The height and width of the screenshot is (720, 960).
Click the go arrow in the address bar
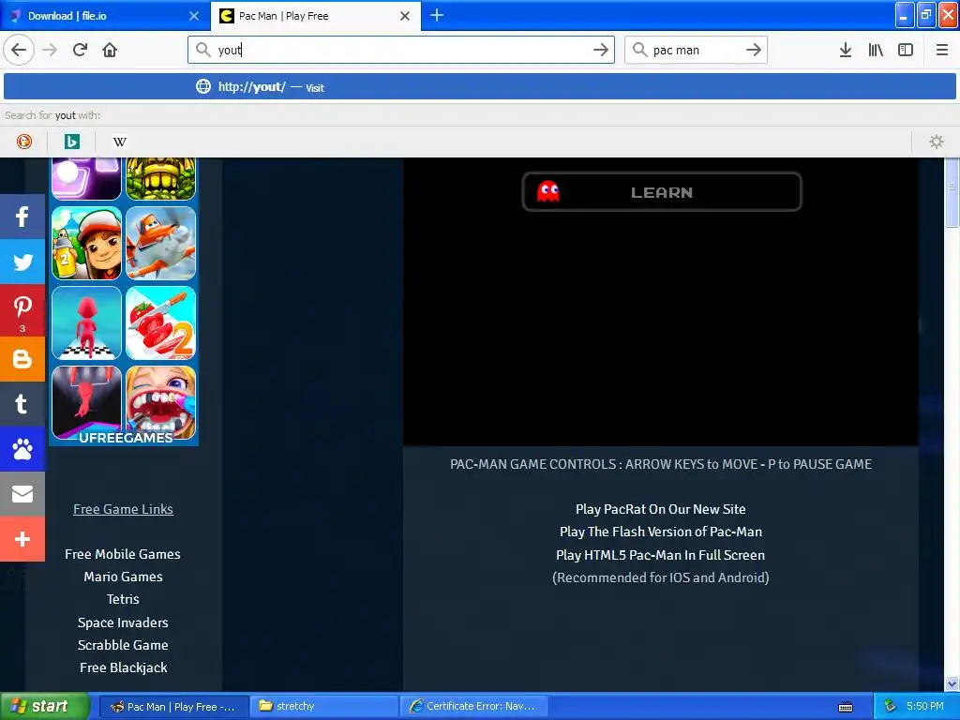tap(601, 50)
